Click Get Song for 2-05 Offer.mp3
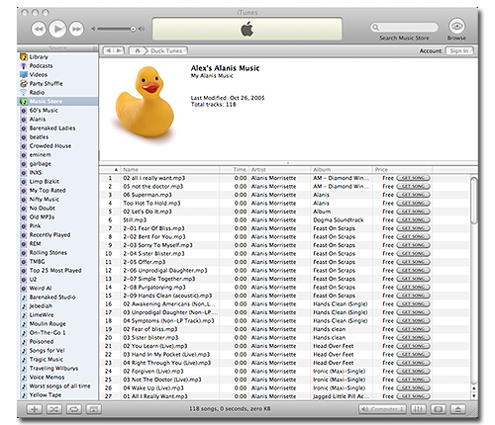 coord(413,262)
